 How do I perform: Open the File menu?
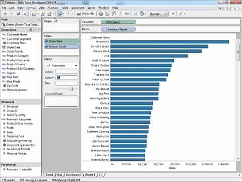[4, 8]
